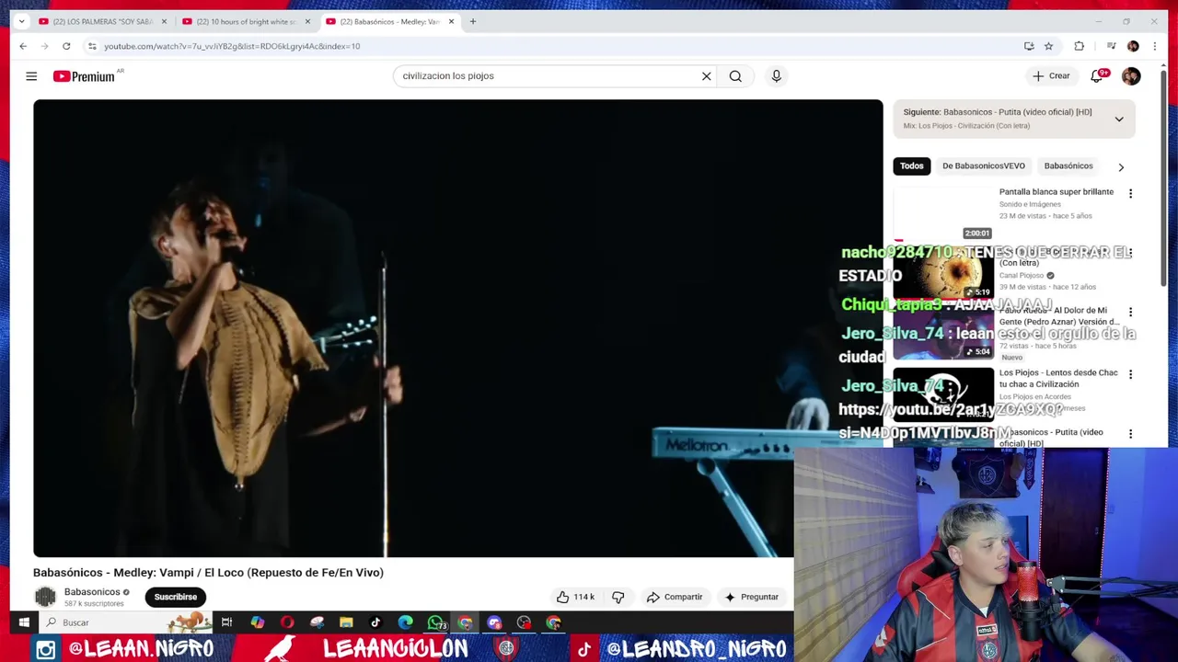This screenshot has height=662, width=1178.
Task: Open options for Al Dolor de Mi Gente video
Action: pyautogui.click(x=1130, y=312)
